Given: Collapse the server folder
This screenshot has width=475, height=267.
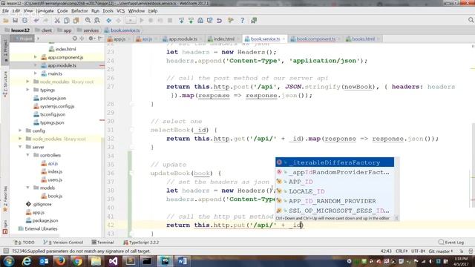Looking at the screenshot, I should point(20,147).
